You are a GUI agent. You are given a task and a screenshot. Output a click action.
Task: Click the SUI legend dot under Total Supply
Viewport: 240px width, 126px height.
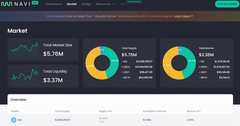click(x=122, y=61)
